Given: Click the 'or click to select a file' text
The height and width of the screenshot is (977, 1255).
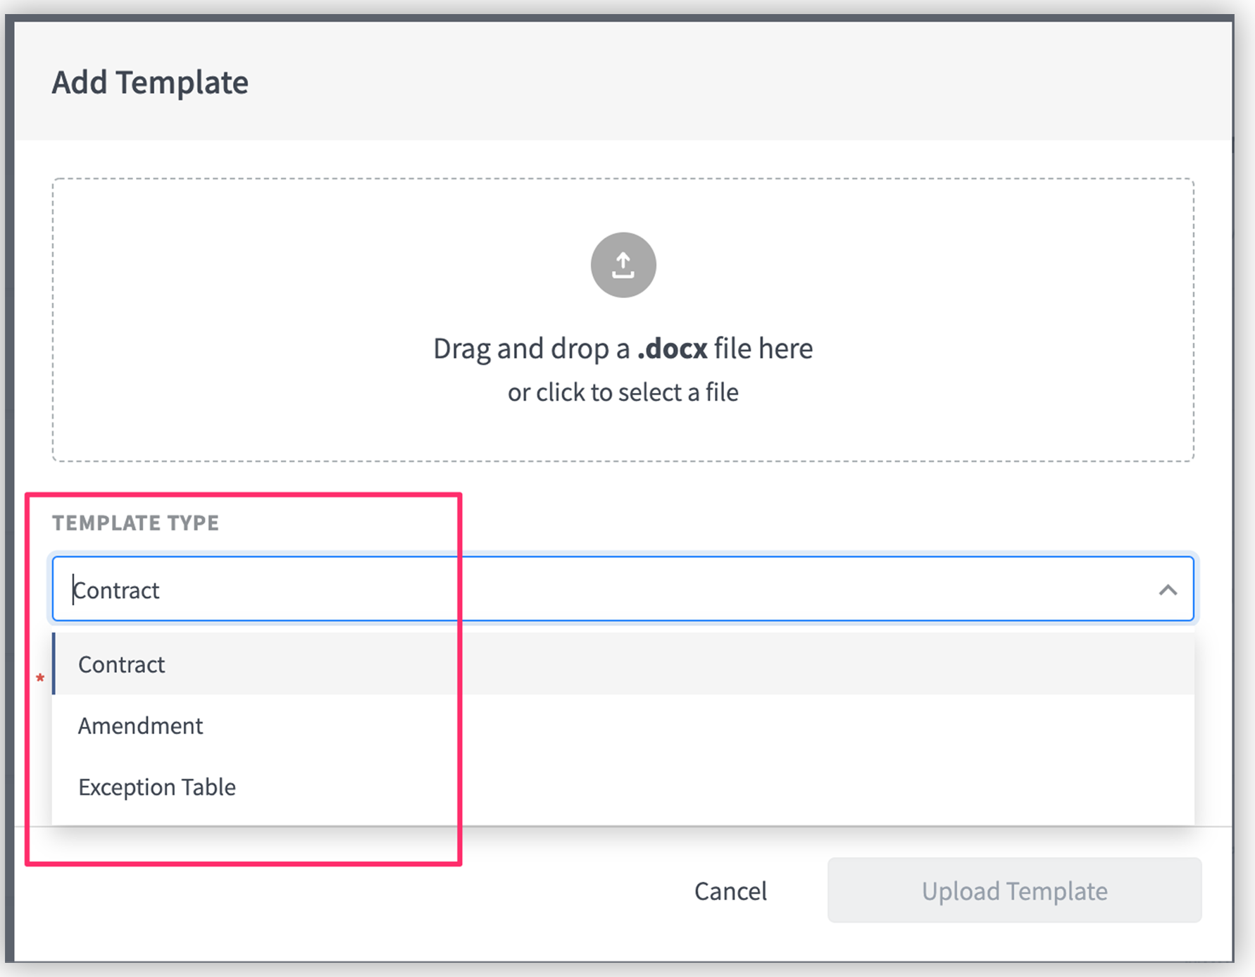Looking at the screenshot, I should click(623, 392).
